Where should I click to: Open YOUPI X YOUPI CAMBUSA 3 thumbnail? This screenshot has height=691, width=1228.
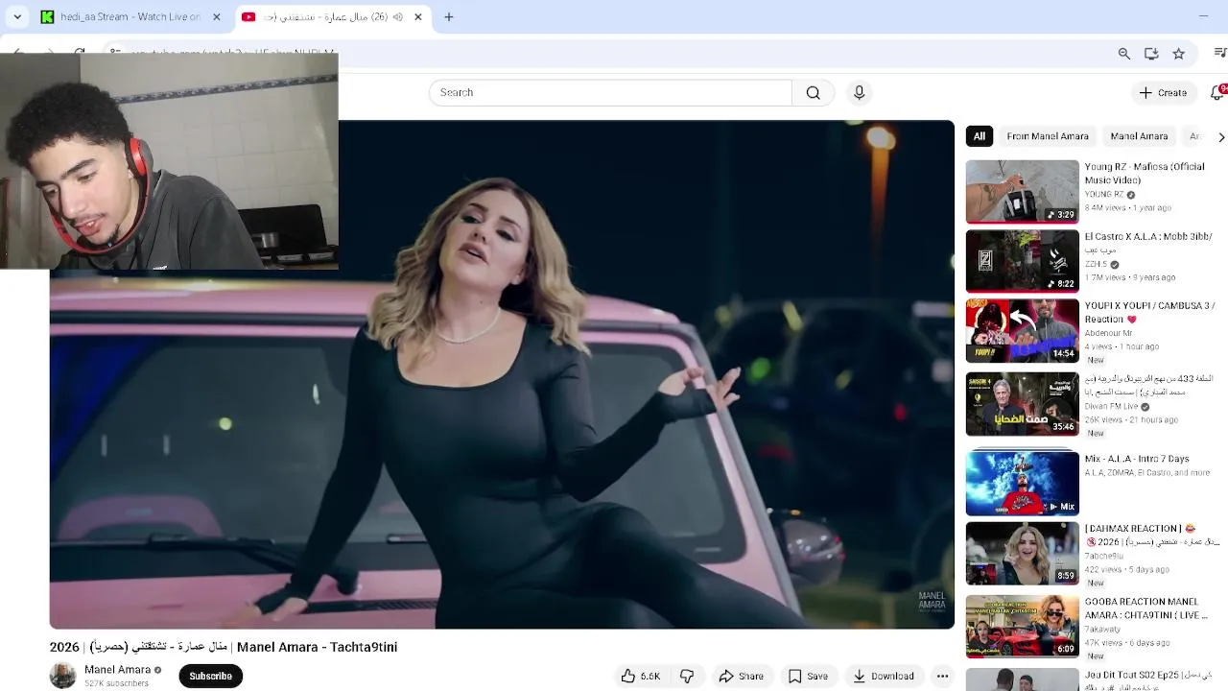coord(1022,331)
